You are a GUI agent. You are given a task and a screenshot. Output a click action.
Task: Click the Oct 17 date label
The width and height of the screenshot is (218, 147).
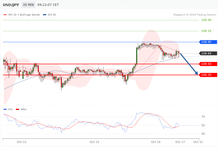tap(180, 142)
